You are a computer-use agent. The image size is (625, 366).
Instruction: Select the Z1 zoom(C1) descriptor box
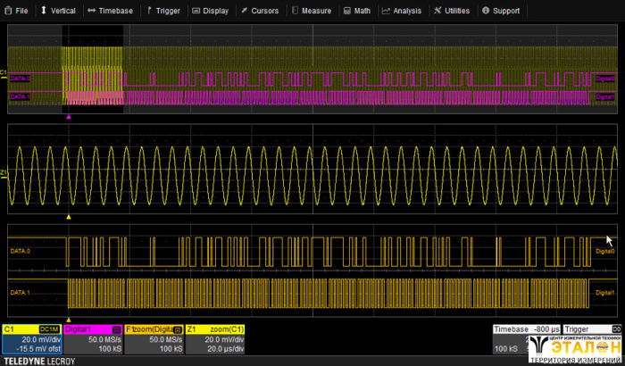click(215, 341)
